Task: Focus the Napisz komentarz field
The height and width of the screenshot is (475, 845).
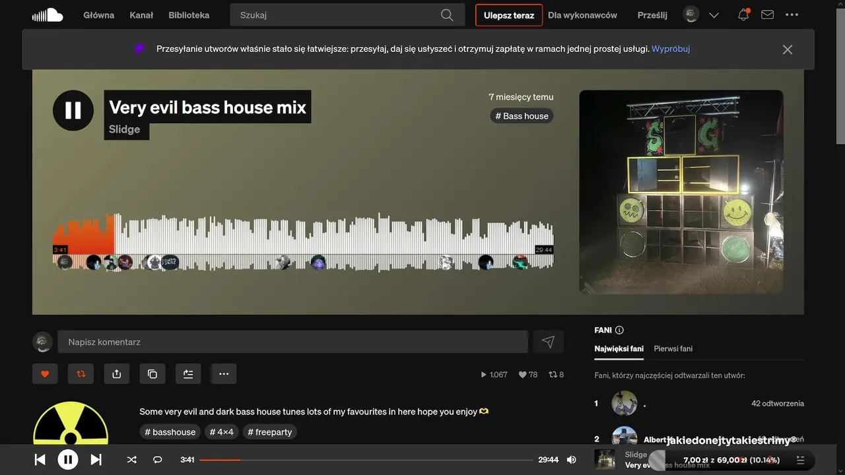Action: [x=293, y=342]
